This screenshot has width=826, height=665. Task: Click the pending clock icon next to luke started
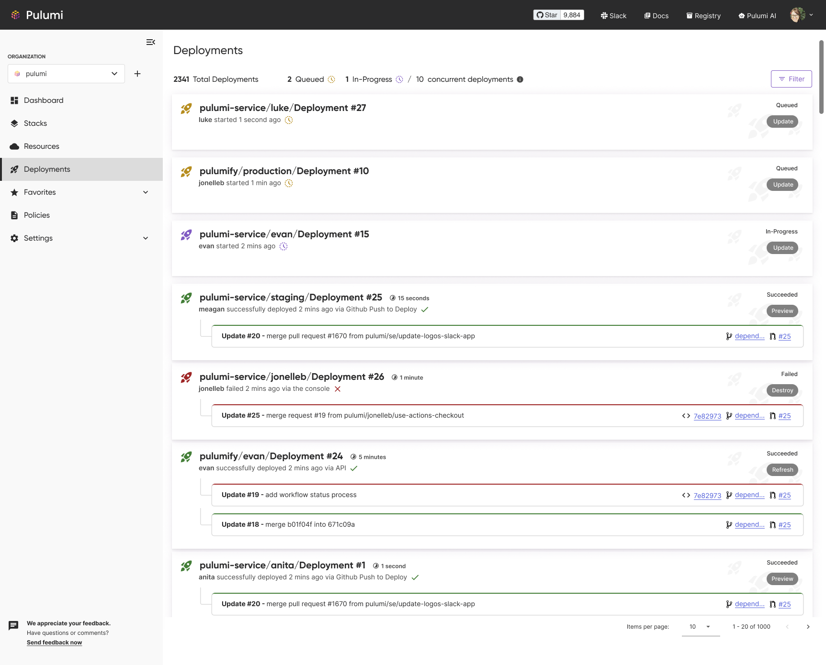[x=289, y=120]
